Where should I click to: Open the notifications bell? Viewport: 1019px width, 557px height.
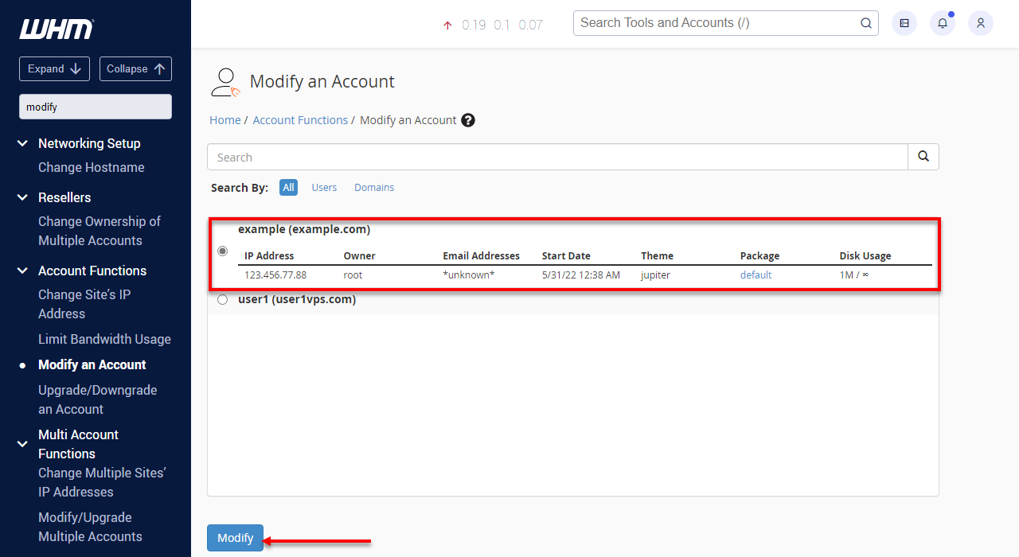coord(943,23)
